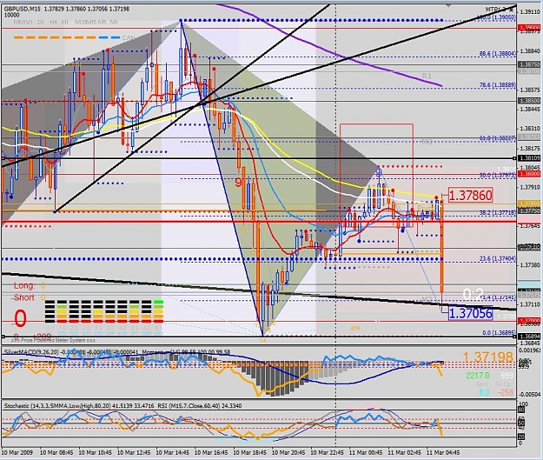This screenshot has height=460, width=543.
Task: Click the chart shift triangle marker at top
Action: (449, 5)
